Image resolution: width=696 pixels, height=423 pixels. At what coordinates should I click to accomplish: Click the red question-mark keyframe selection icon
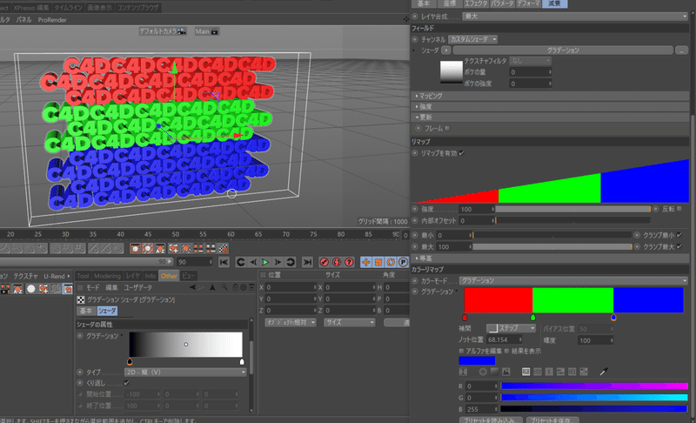coord(350,262)
